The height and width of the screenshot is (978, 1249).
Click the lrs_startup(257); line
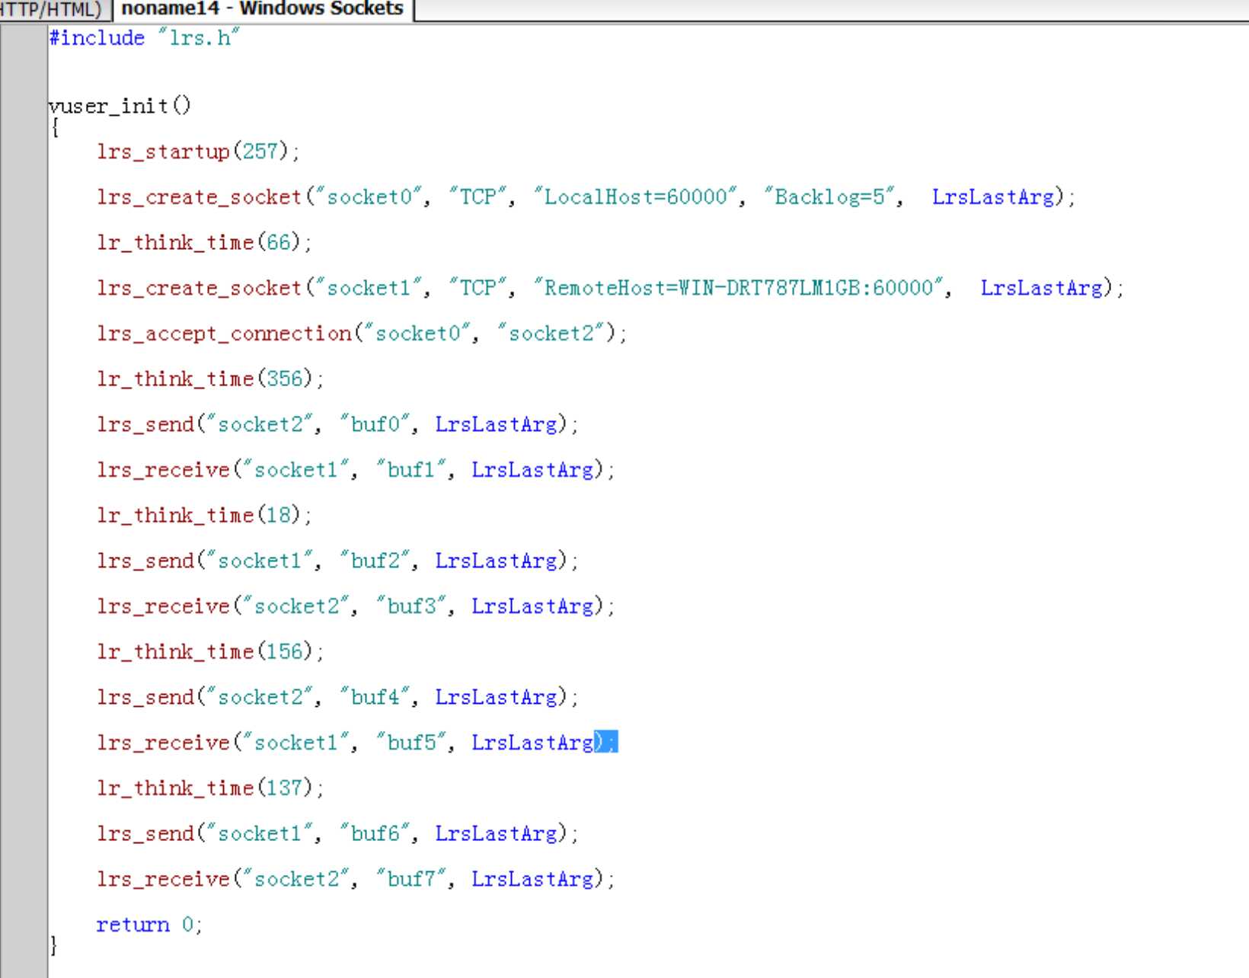[x=198, y=151]
